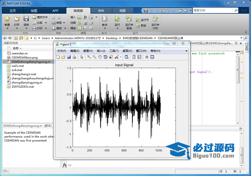Click the 查找文件 (Find Files) button
The height and width of the screenshot is (176, 251).
40,17
